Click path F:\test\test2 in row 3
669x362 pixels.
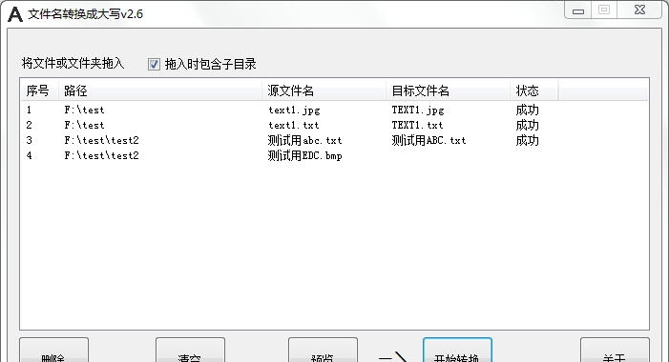pyautogui.click(x=101, y=141)
